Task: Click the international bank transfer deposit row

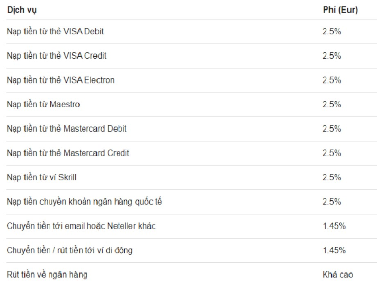Action: tap(84, 202)
